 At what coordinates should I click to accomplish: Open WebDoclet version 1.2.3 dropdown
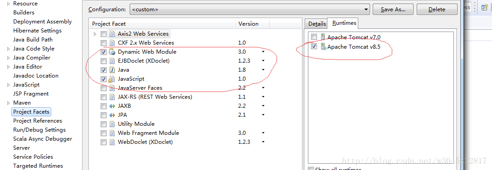263,142
